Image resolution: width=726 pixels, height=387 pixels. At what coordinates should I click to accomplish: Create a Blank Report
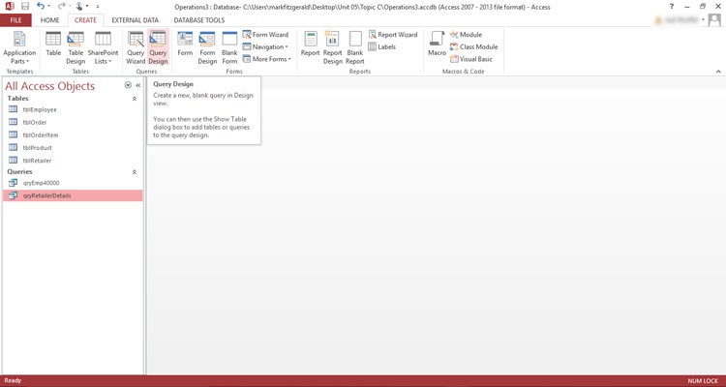coord(355,47)
